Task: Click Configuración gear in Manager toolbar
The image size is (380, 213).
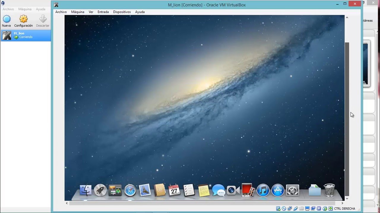Action: pyautogui.click(x=23, y=21)
